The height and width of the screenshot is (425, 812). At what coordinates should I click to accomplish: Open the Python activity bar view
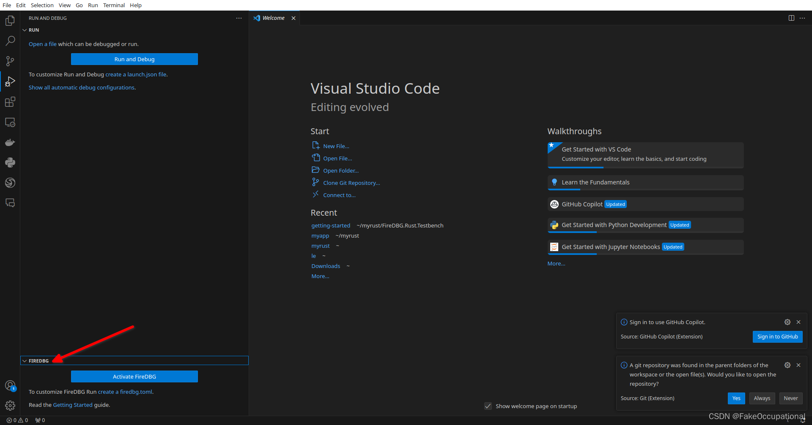(10, 162)
